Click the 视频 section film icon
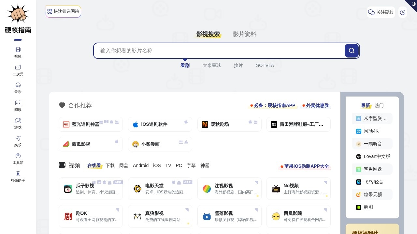 (62, 165)
